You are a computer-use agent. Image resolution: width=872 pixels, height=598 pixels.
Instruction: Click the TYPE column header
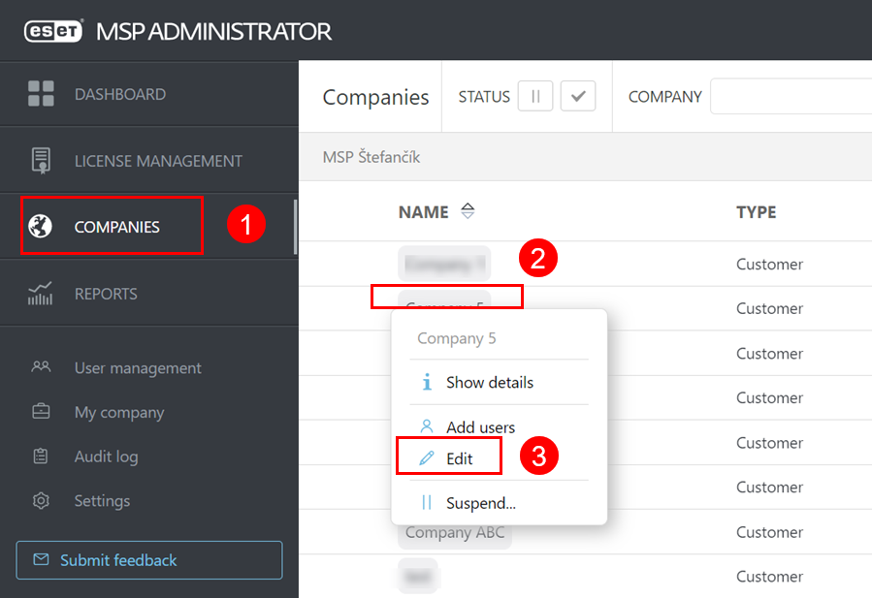tap(756, 211)
